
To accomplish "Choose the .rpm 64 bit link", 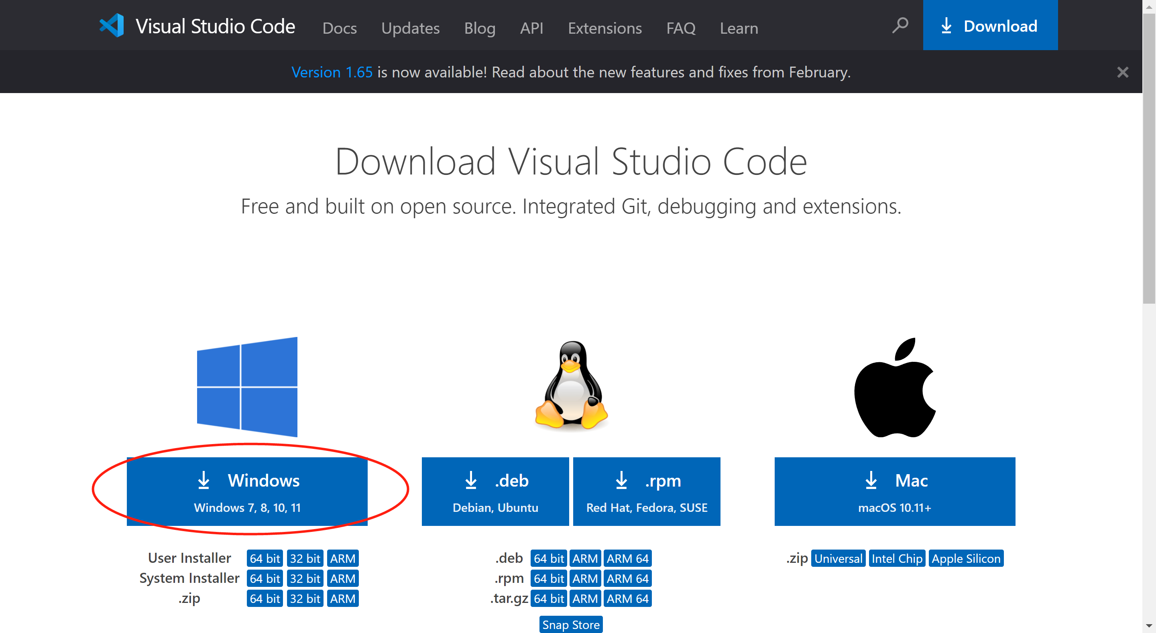I will 549,579.
